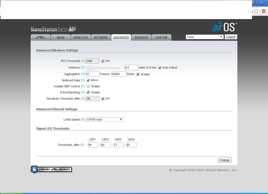
Task: Click the Ubiquiti Networks copyright text
Action: [203, 170]
